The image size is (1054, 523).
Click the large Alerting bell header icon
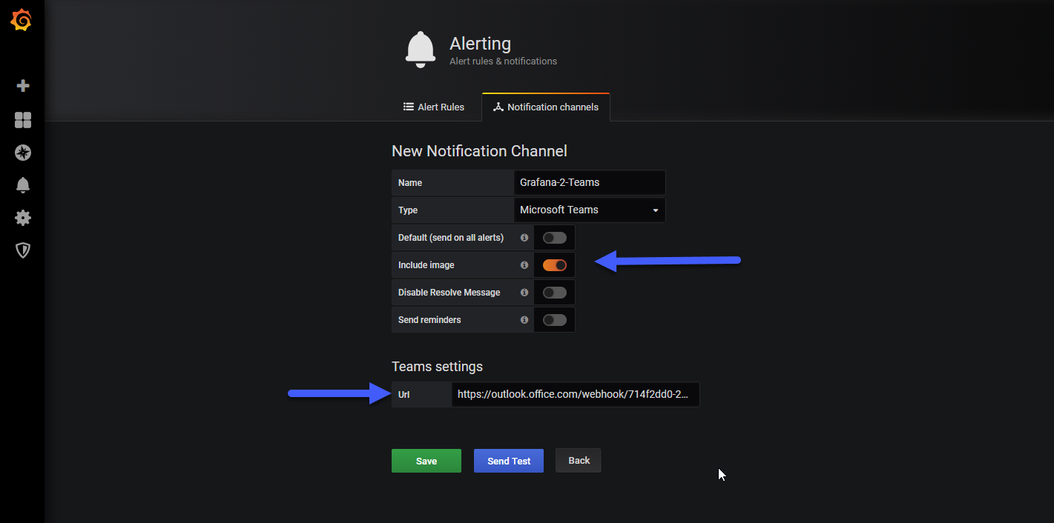[x=421, y=50]
